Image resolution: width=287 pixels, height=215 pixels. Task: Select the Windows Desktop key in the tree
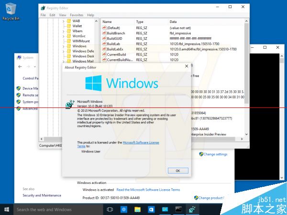83,56
